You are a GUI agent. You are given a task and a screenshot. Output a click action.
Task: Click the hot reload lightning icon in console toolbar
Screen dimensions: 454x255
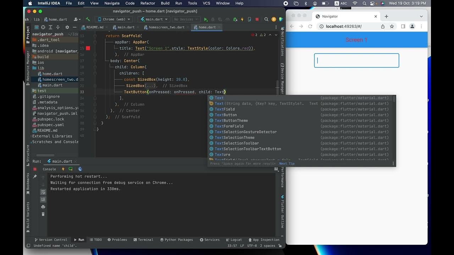(x=63, y=169)
